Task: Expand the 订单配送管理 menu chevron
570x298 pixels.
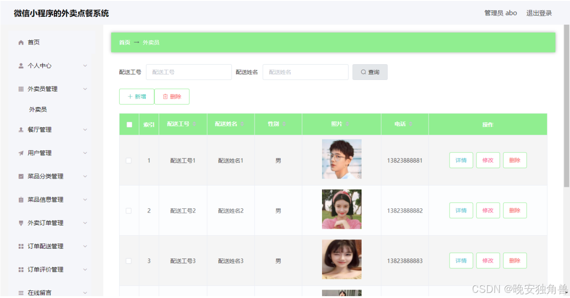Action: 85,246
